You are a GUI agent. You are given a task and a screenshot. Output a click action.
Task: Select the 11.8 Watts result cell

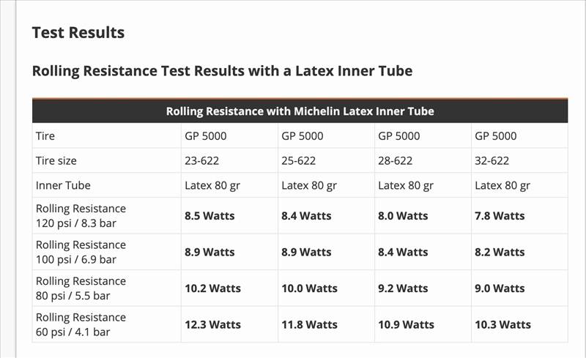click(309, 324)
